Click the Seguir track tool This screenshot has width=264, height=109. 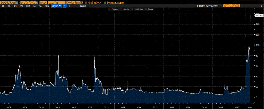coord(114,9)
